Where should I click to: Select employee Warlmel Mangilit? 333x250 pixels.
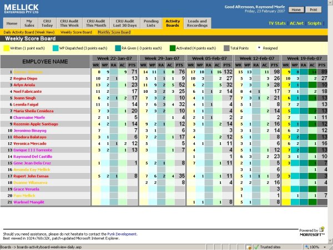[x=29, y=202]
